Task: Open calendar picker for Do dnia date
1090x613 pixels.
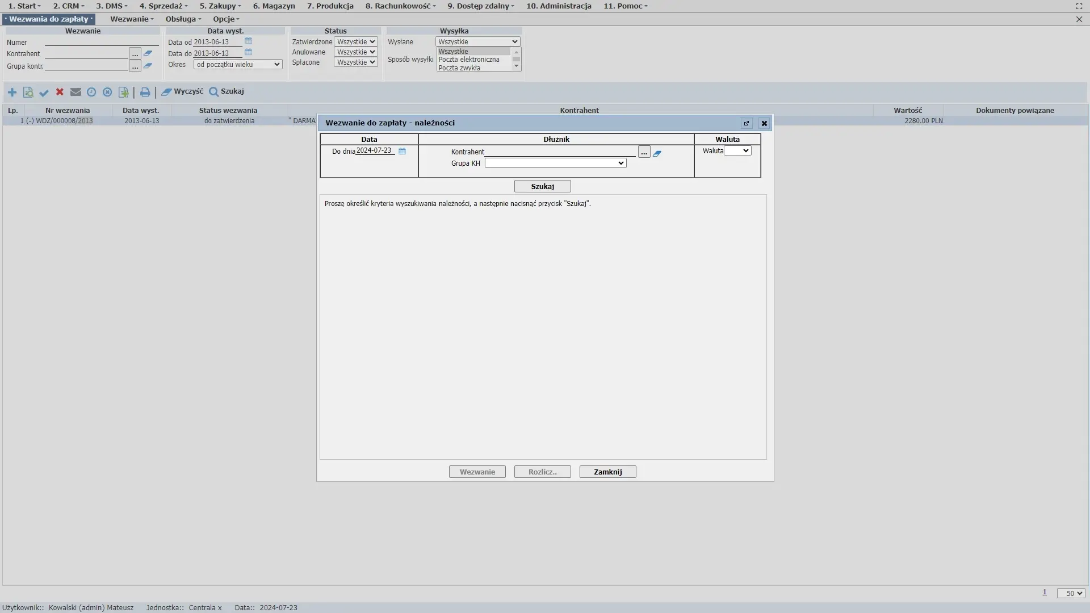Action: point(402,151)
